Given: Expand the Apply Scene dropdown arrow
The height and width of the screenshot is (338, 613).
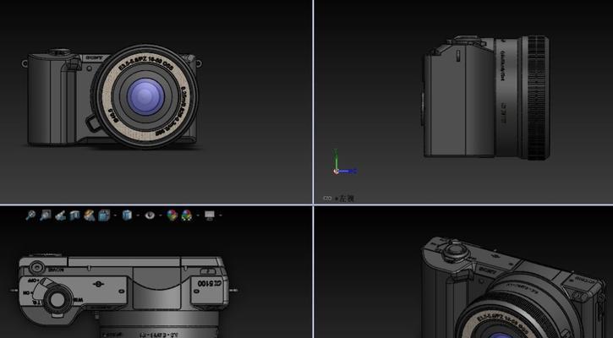Looking at the screenshot, I should [197, 215].
